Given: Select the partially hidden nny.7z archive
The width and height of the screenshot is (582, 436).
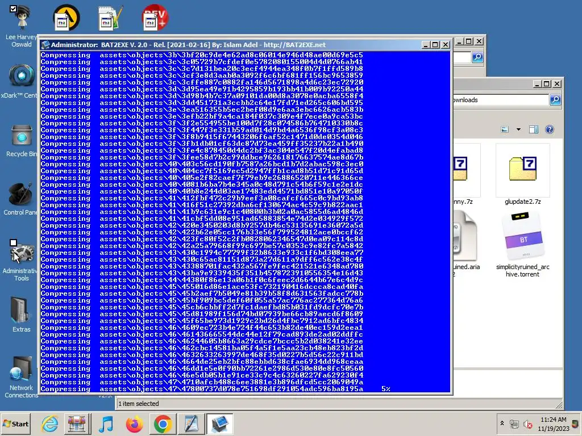Looking at the screenshot, I should pos(466,175).
